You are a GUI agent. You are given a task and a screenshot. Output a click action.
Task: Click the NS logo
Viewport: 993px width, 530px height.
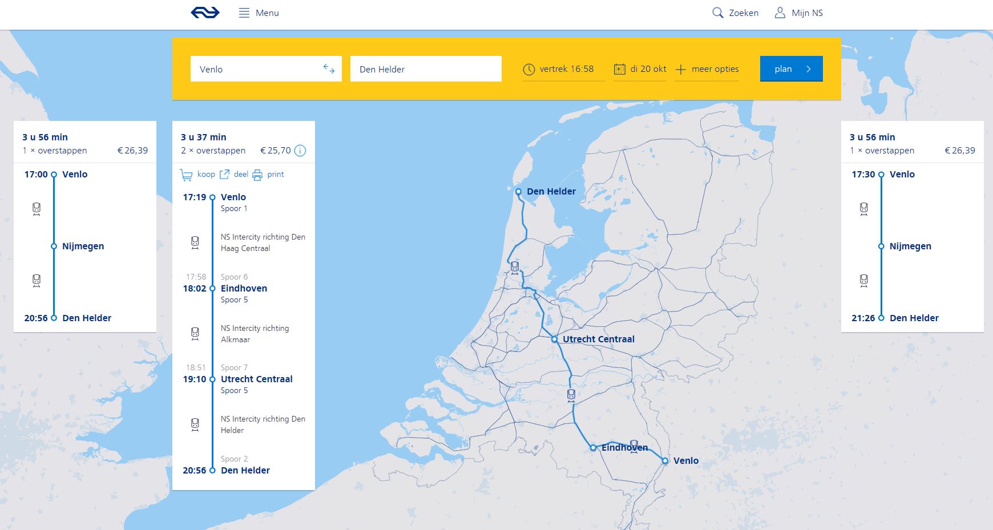click(204, 12)
